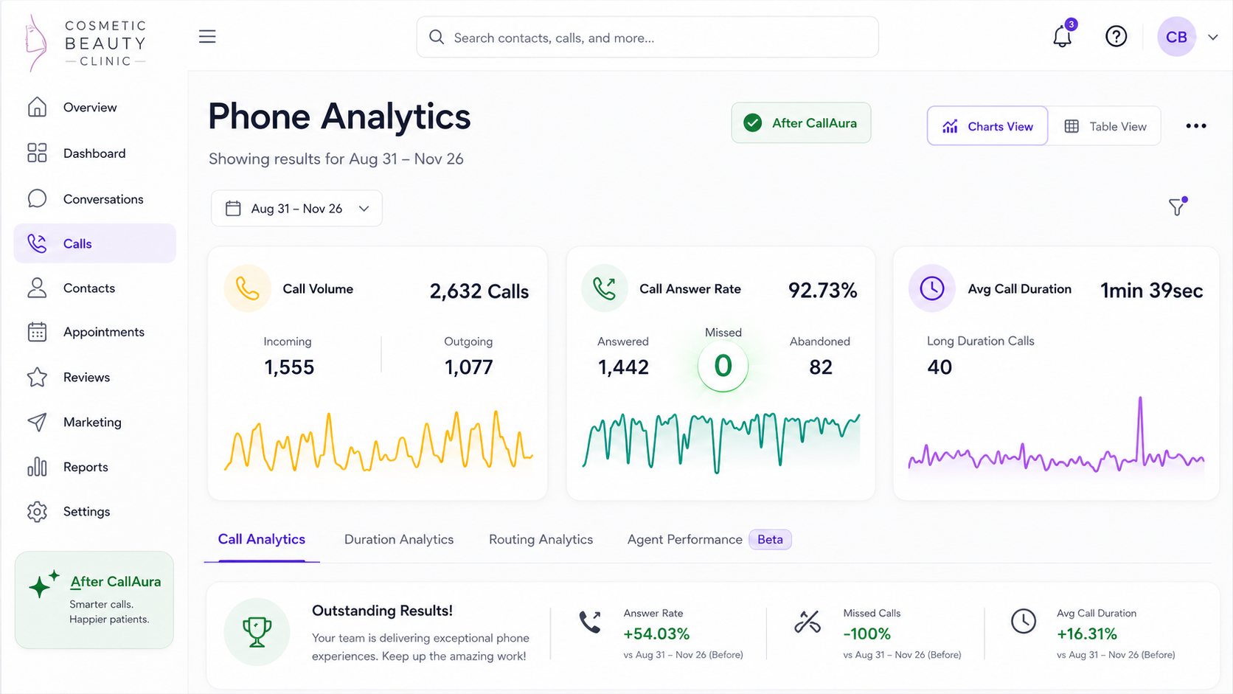Focus the search contacts and calls field
1233x694 pixels.
click(647, 37)
